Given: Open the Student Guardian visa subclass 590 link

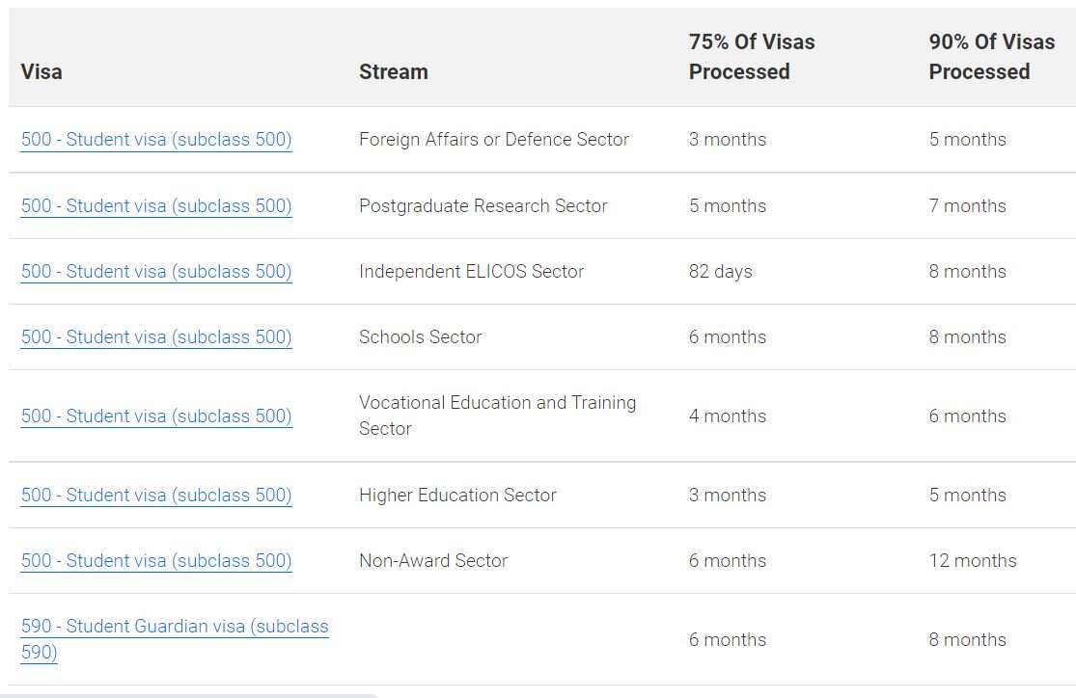Looking at the screenshot, I should pyautogui.click(x=175, y=639).
